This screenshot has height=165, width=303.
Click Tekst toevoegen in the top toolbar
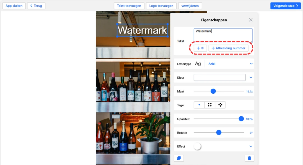(x=129, y=6)
